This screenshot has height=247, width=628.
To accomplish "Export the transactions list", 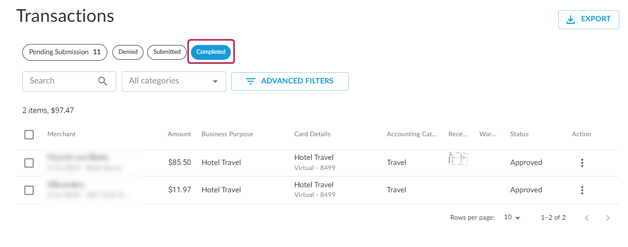I will (588, 19).
